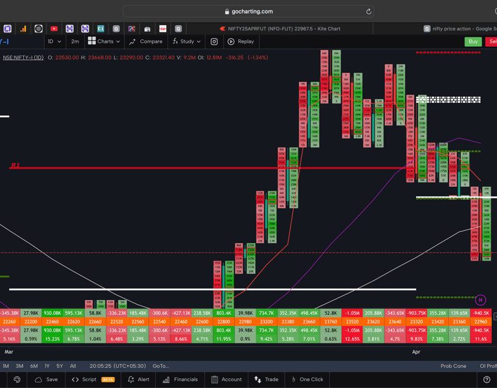Click the Apr label on time axis
Viewport: 497px width, 388px height.
tap(416, 352)
